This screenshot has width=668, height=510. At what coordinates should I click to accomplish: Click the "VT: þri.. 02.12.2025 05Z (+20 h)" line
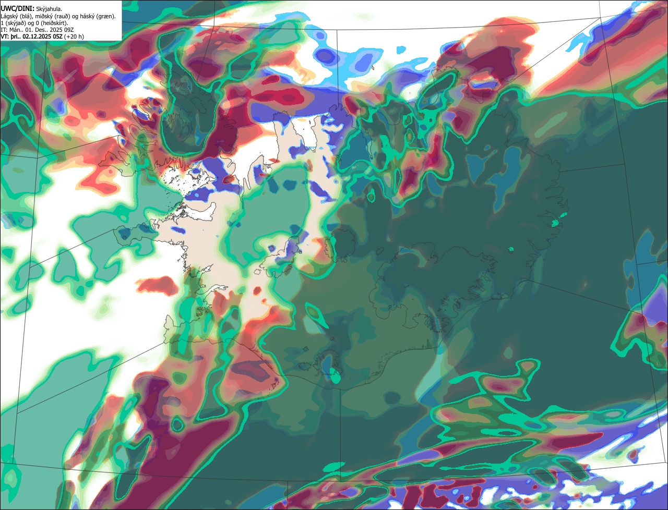point(42,37)
